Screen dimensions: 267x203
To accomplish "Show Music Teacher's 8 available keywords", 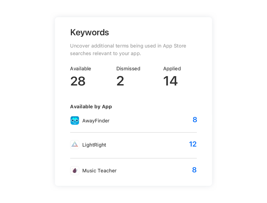I will (x=194, y=170).
